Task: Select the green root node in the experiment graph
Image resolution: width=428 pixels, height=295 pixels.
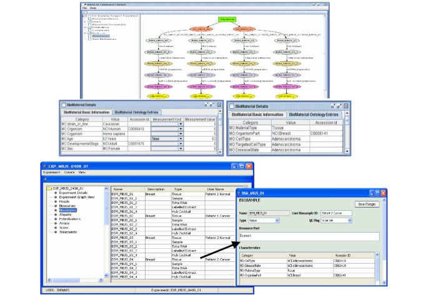Action: point(227,19)
